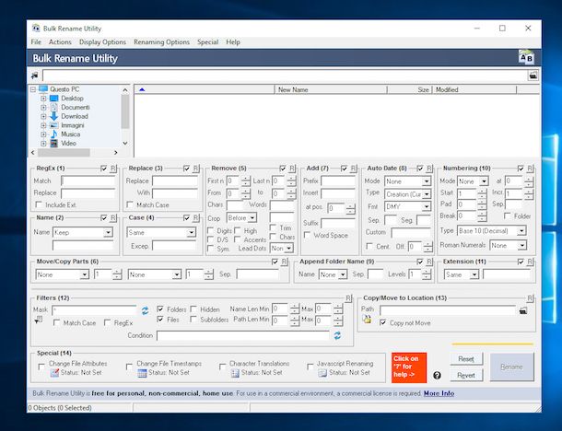Click the Change File Timestamps calendar icon
Image resolution: width=562 pixels, height=431 pixels.
click(x=142, y=373)
